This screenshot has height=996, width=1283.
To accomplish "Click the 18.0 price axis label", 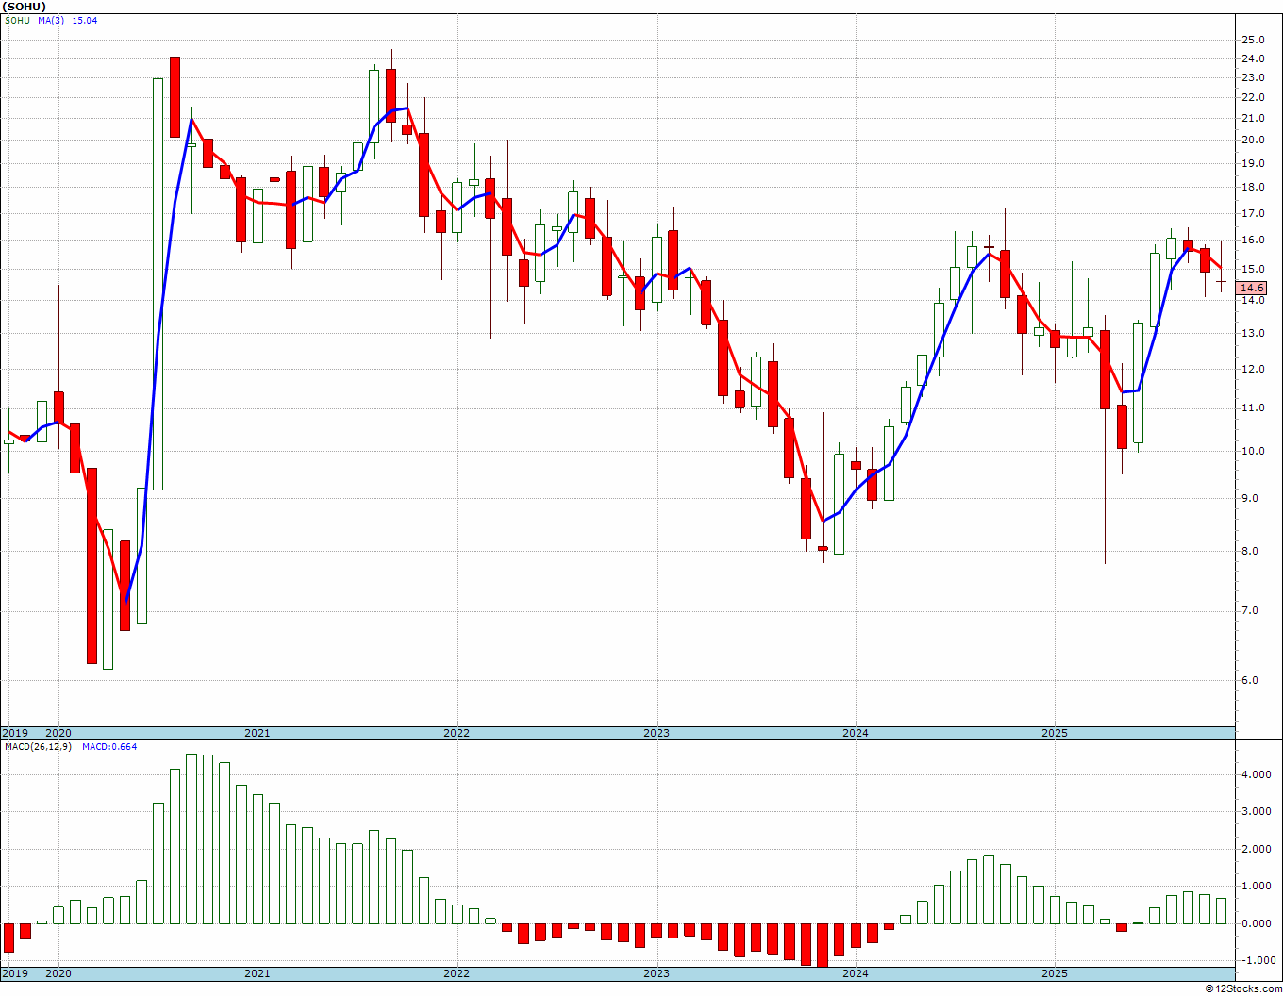I will (x=1254, y=187).
